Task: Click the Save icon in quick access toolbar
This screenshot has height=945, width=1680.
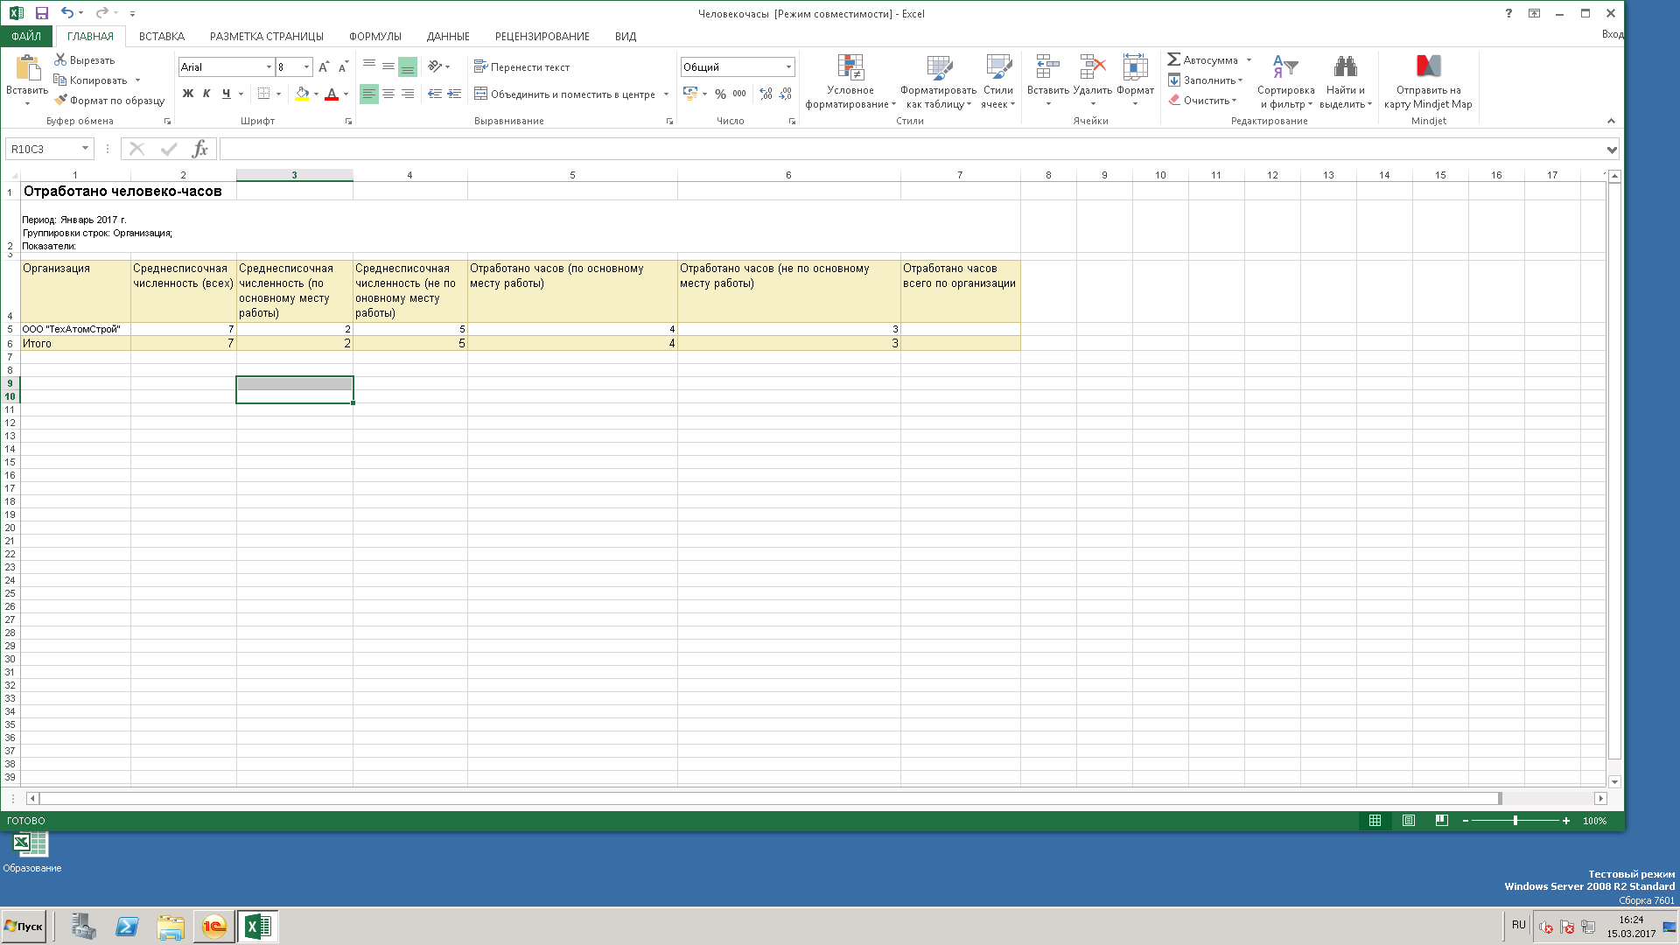Action: (41, 13)
